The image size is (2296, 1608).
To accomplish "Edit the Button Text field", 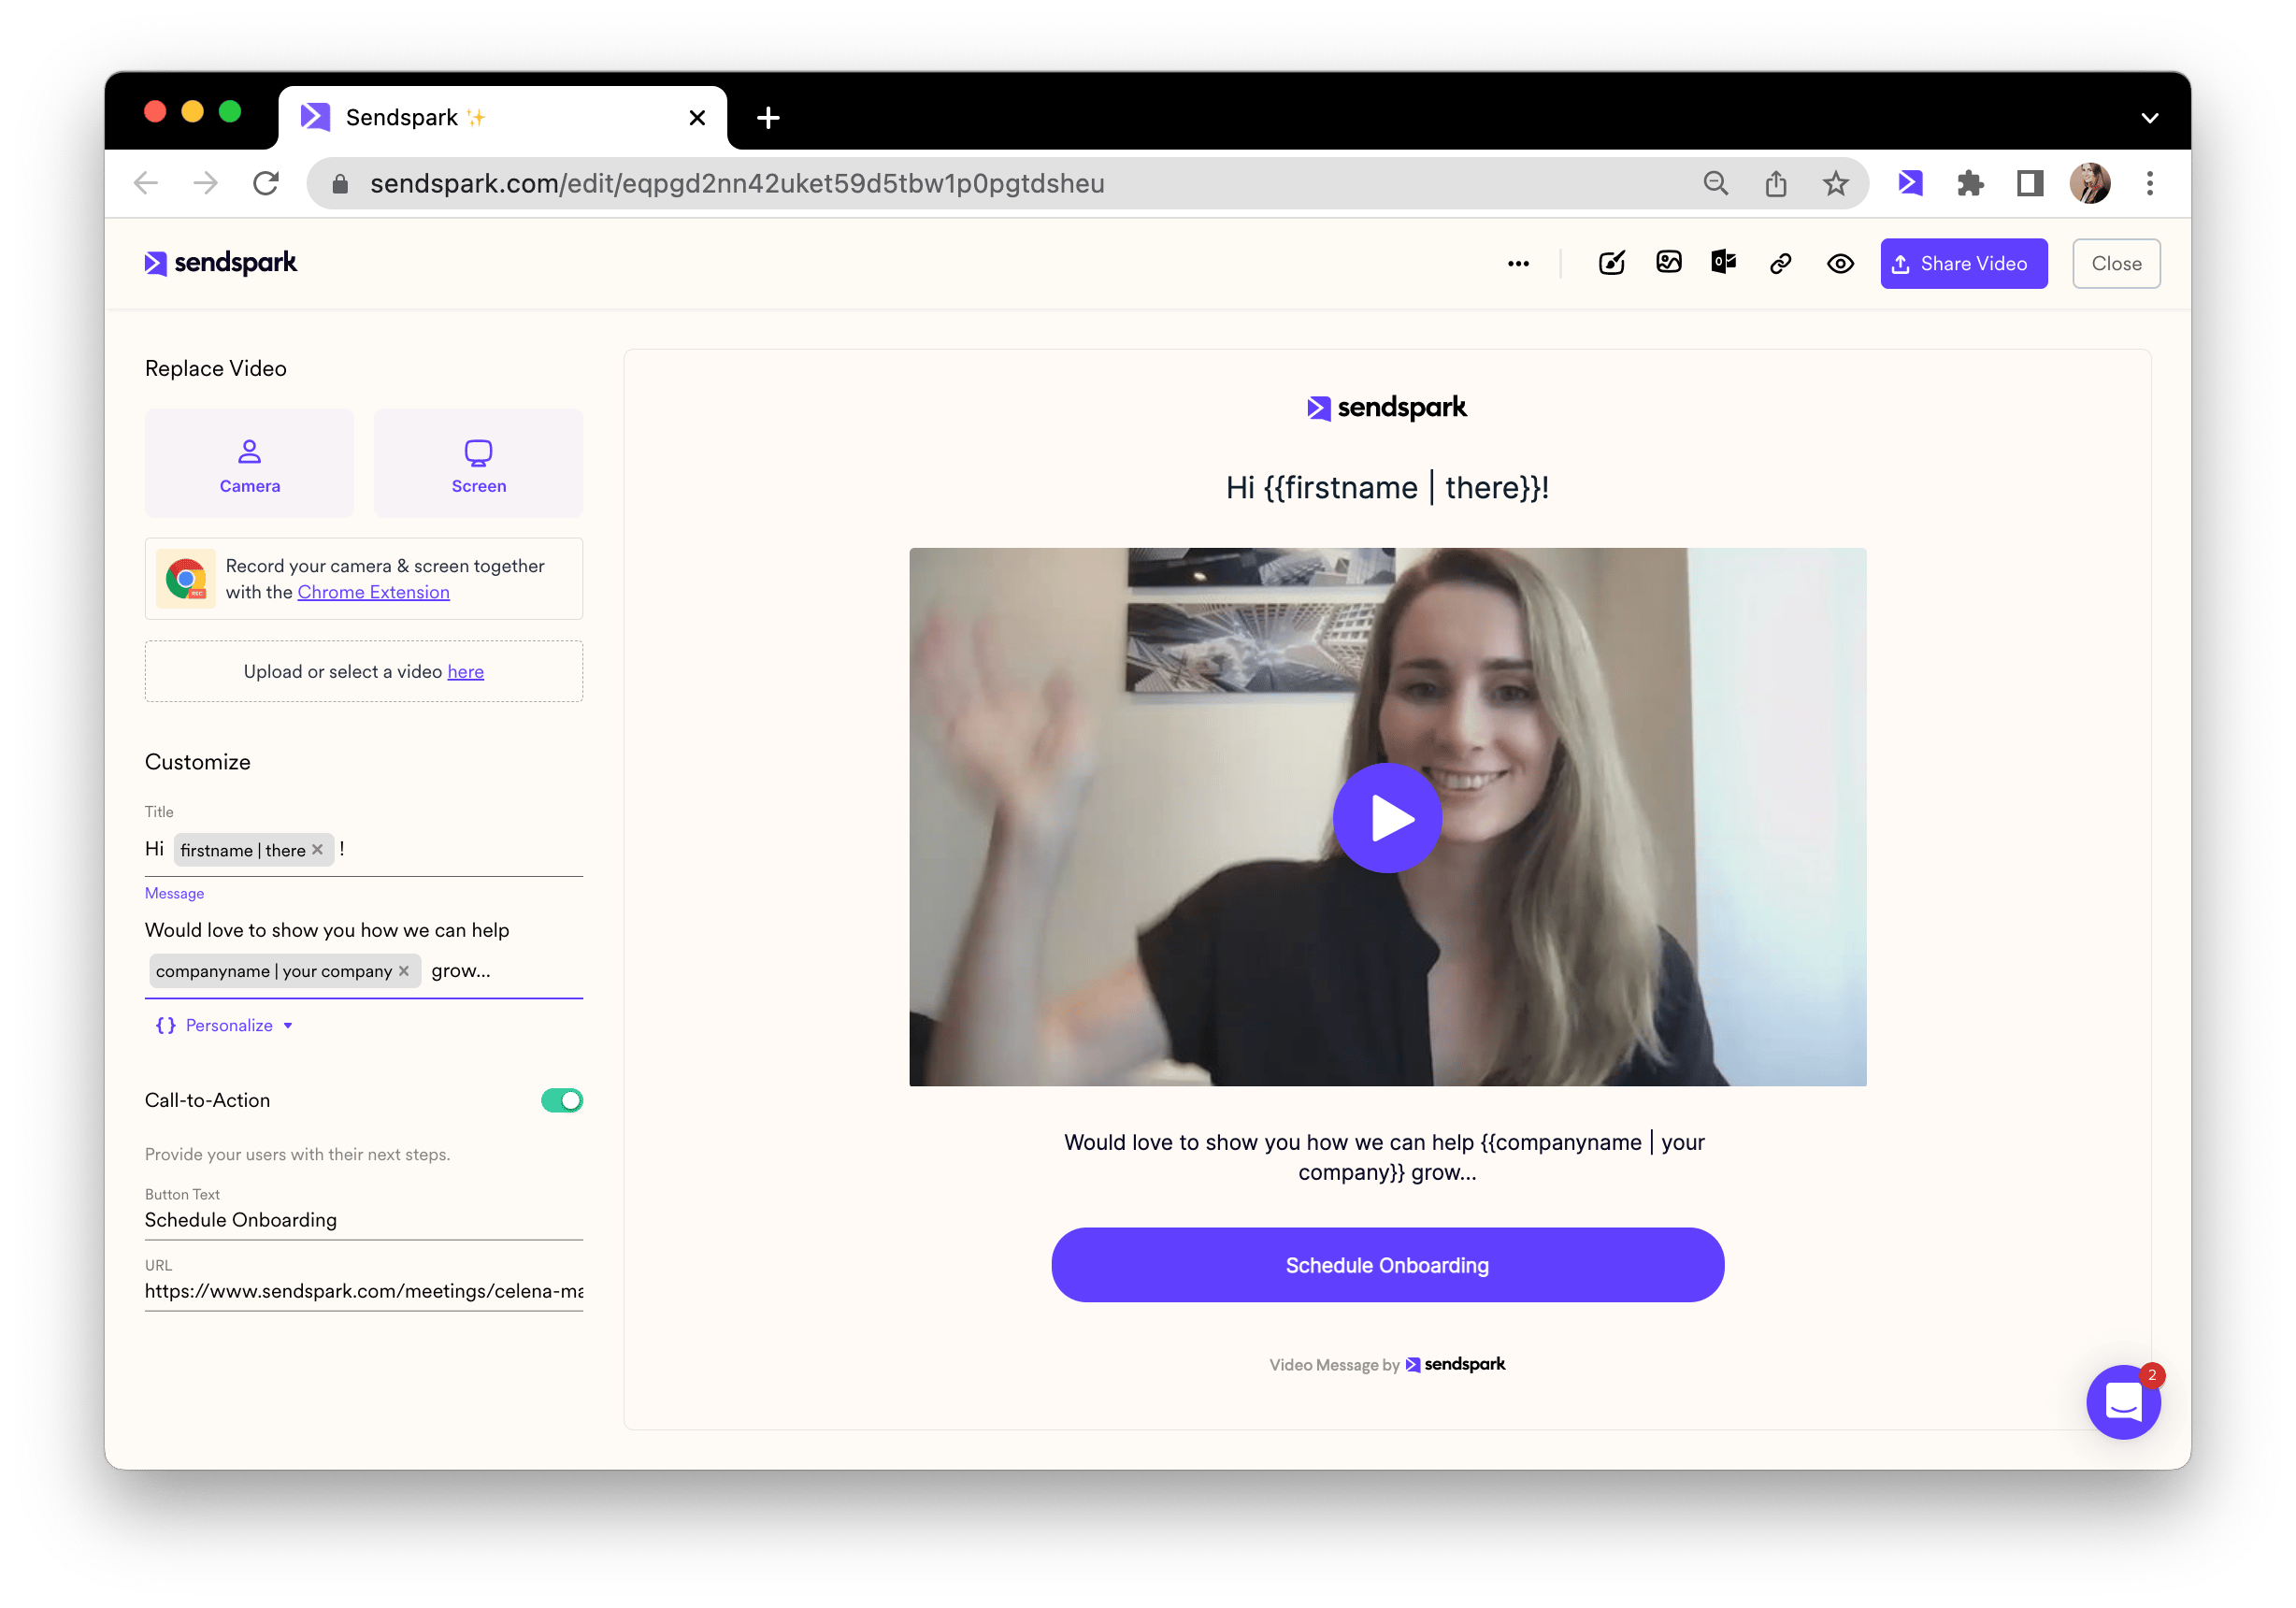I will [364, 1220].
